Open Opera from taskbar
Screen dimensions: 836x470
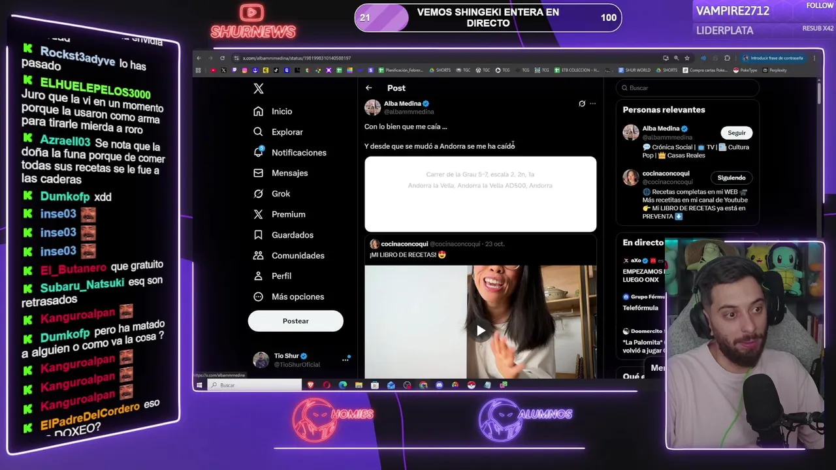click(x=327, y=385)
